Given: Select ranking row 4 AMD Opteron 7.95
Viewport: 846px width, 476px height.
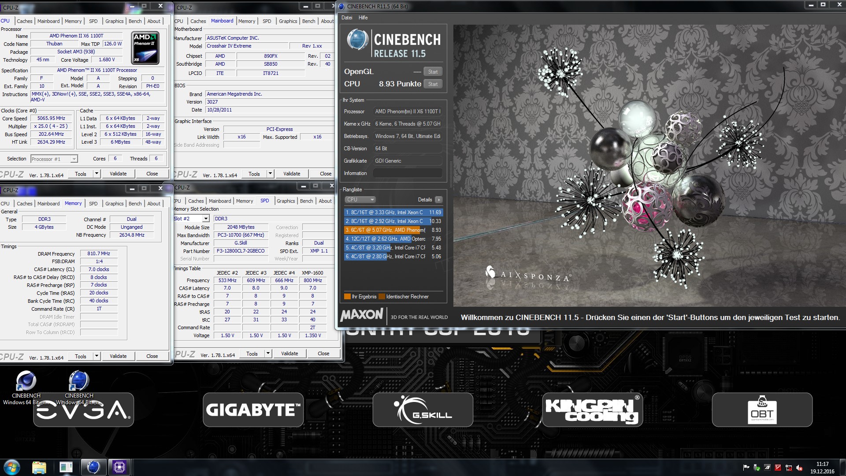Looking at the screenshot, I should pos(393,239).
